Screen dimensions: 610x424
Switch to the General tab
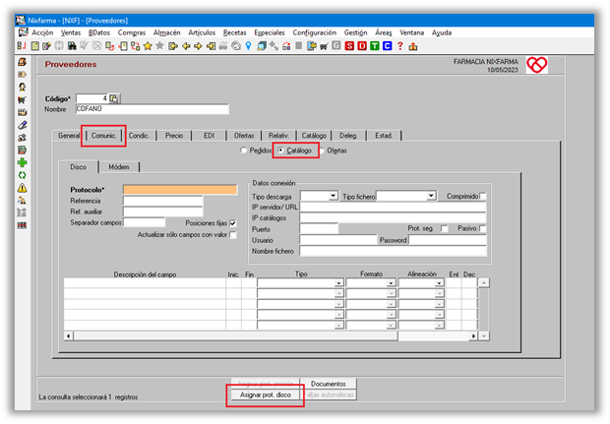[69, 136]
